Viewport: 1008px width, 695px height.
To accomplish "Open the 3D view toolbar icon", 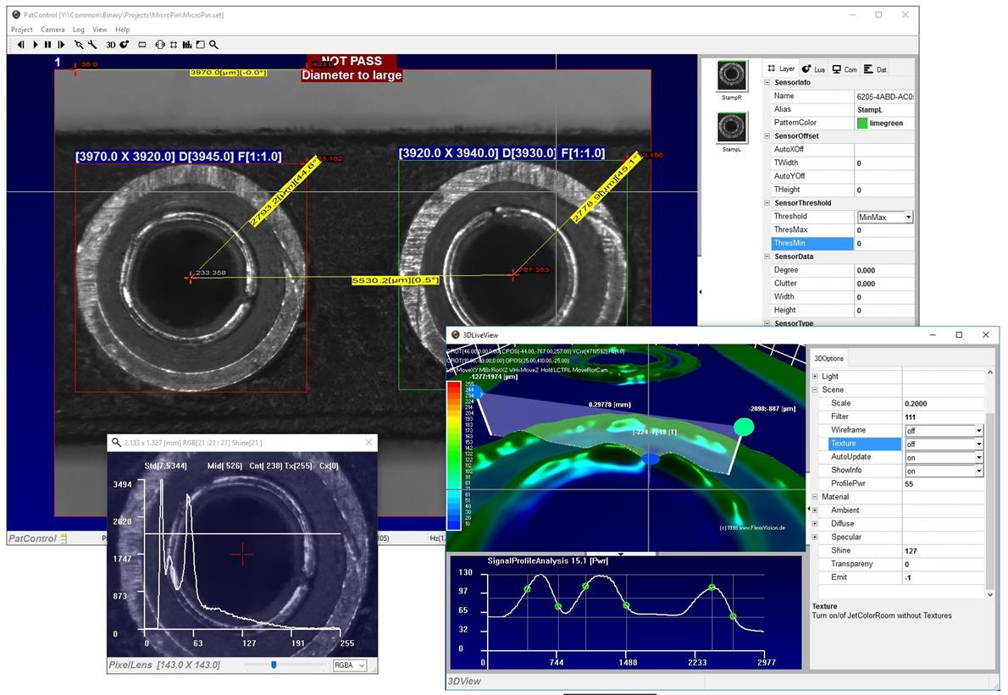I will (111, 44).
